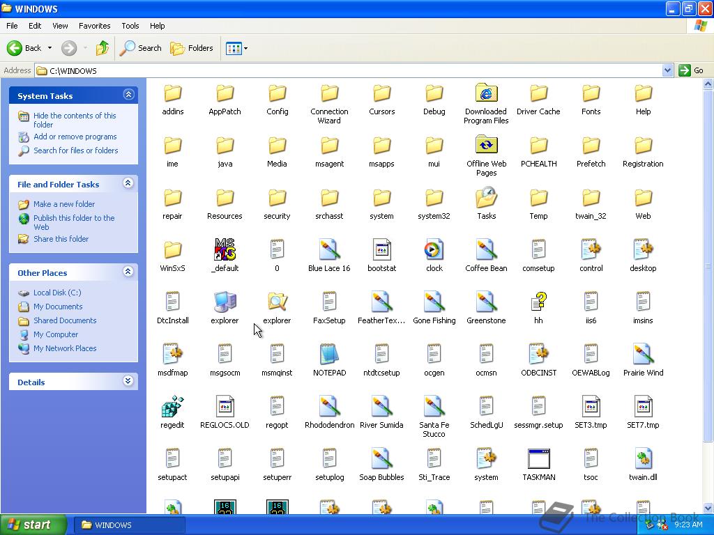Select the Gone Fishing bitmap icon

pos(434,302)
